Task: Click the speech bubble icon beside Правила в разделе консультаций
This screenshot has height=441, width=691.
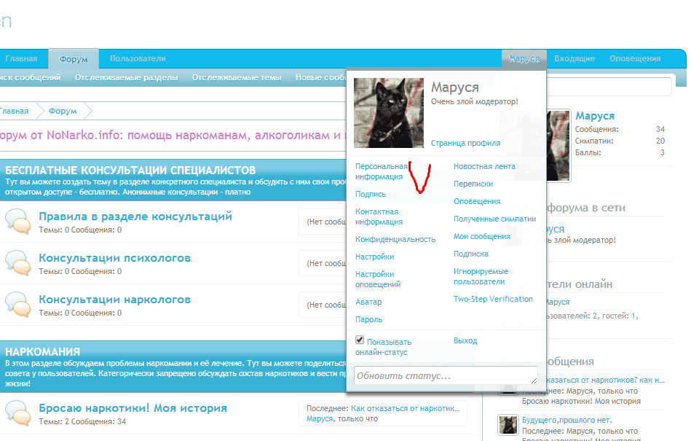Action: pos(17,222)
